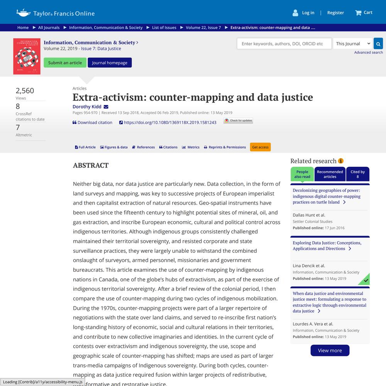Click the Get access button
Screen dimensions: 386x386
[260, 147]
